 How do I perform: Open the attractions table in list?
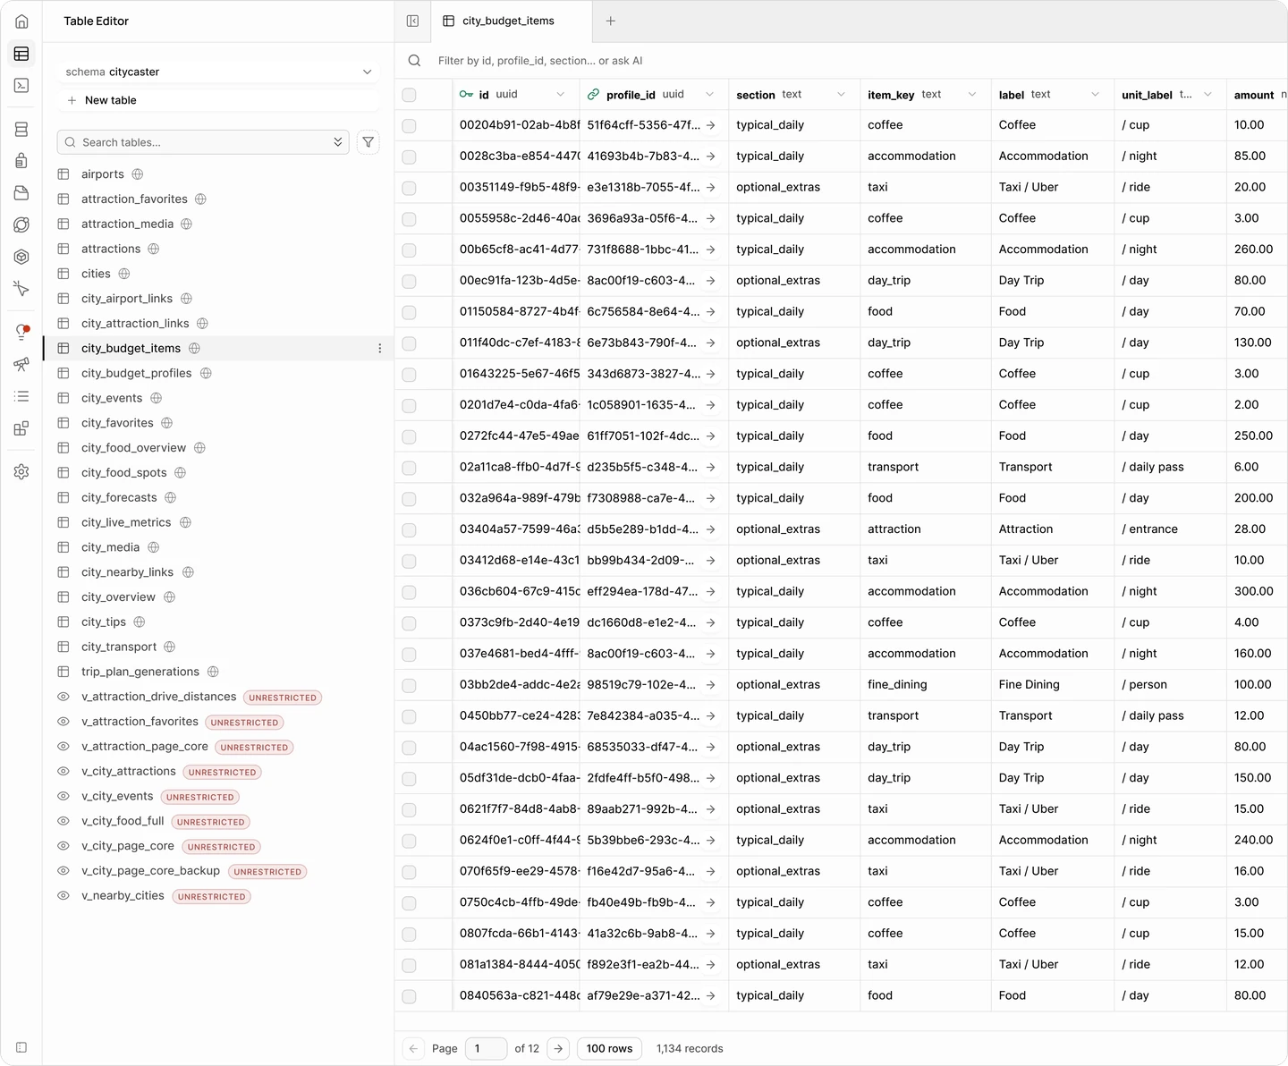click(111, 249)
